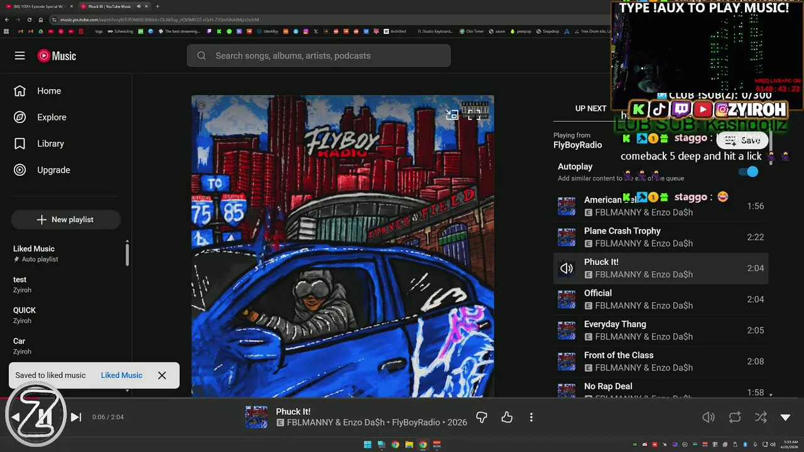Go back in the browser
This screenshot has width=804, height=452.
6,19
